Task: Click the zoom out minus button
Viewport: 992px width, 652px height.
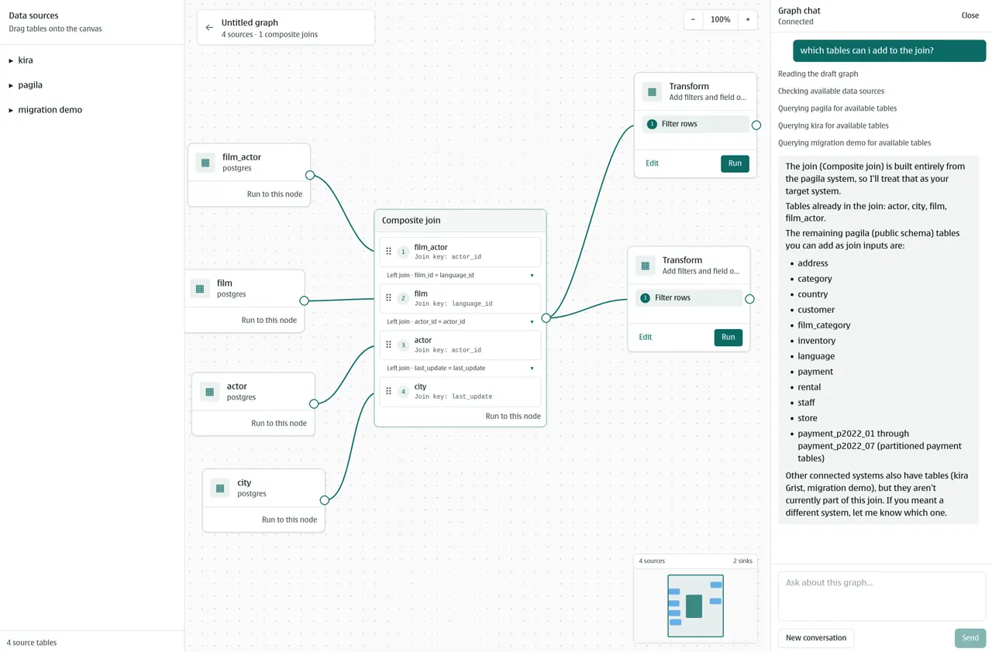Action: (693, 19)
